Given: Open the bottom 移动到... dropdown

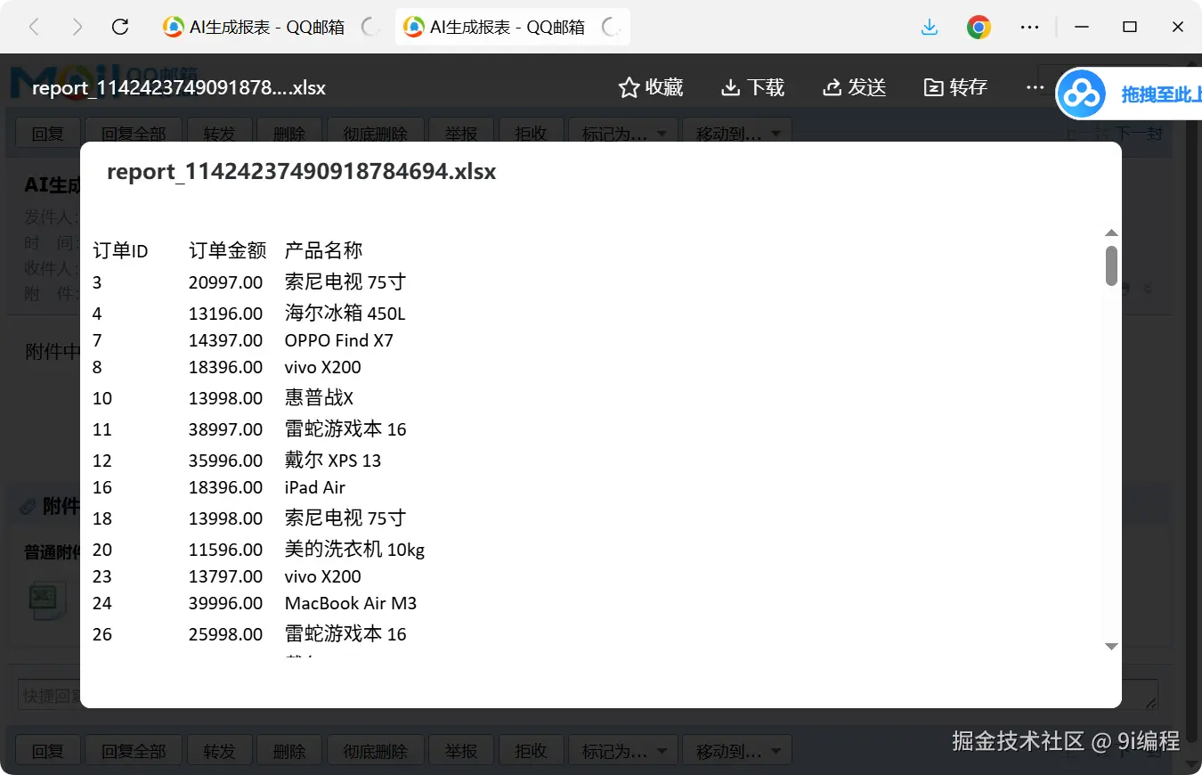Looking at the screenshot, I should (x=737, y=750).
